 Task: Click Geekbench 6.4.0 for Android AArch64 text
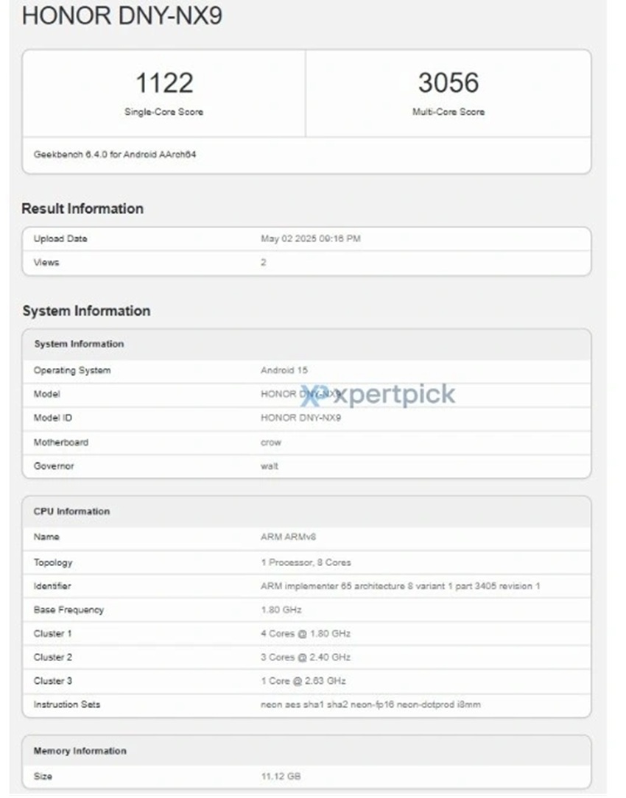[114, 154]
